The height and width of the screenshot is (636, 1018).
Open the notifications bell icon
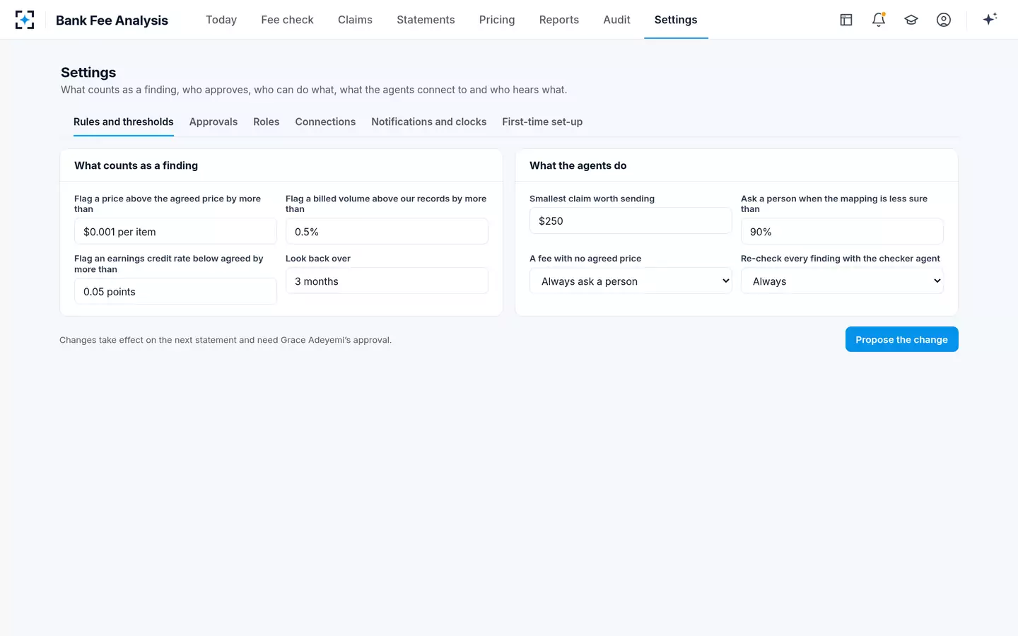point(879,20)
